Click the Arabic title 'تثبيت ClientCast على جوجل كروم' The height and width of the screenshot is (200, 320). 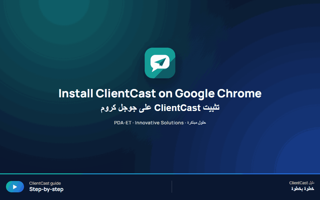point(160,108)
